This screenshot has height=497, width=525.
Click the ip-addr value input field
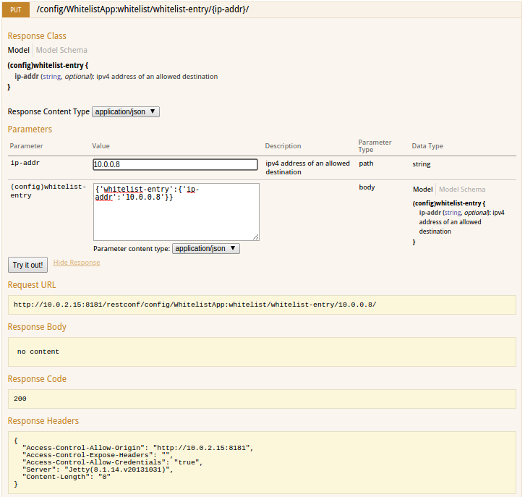coord(175,164)
